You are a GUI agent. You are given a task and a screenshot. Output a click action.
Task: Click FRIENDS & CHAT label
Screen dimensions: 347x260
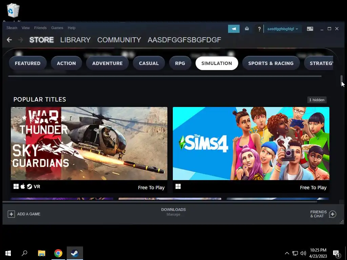319,214
